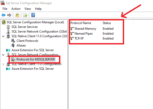Screen dimensions: 153x109
Task: Open the Help menu
Action: click(x=38, y=9)
